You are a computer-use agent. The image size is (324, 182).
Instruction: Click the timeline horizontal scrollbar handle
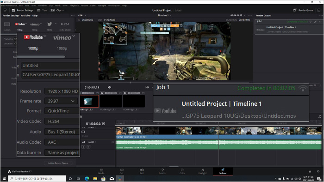coord(174,166)
